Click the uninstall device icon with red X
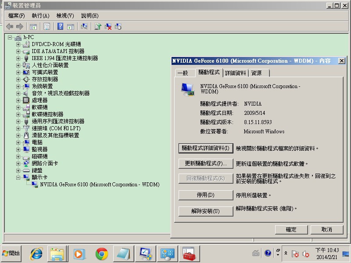This screenshot has height=263, width=351. click(108, 26)
